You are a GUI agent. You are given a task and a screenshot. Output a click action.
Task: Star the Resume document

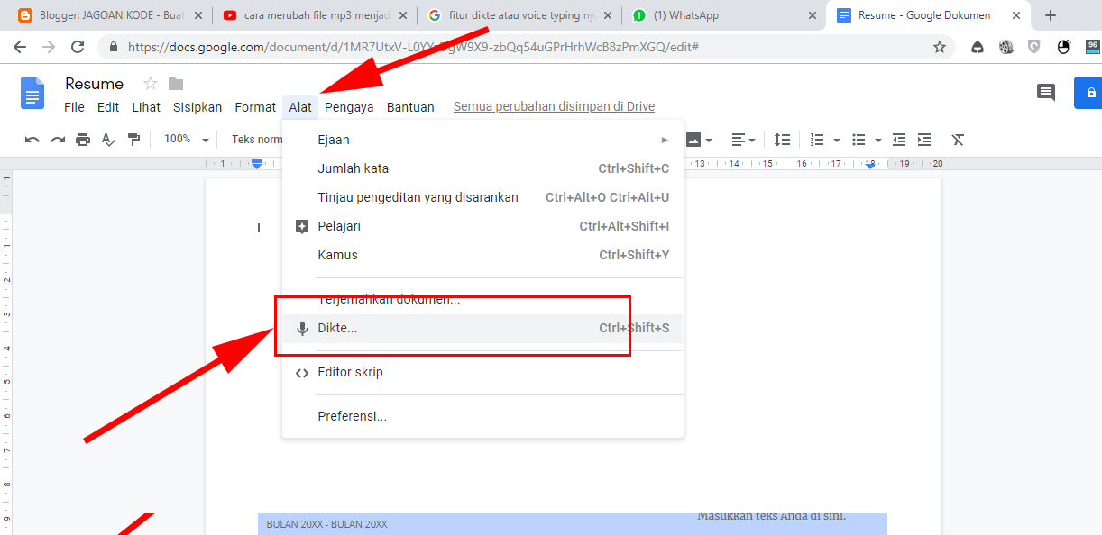coord(151,84)
